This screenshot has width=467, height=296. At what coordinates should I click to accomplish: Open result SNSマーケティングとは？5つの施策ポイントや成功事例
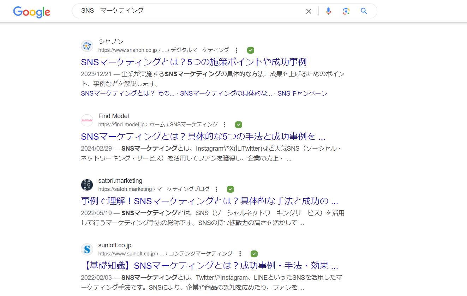point(194,62)
